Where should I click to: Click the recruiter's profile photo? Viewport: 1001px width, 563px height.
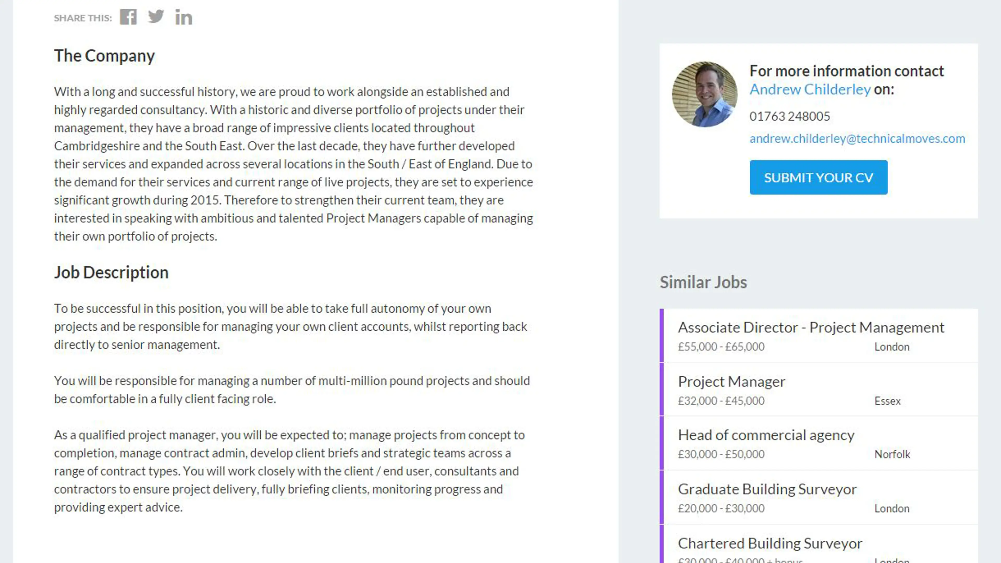coord(705,94)
